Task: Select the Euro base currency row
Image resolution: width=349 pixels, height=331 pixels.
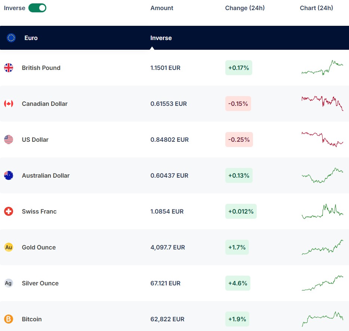Action: (31, 38)
